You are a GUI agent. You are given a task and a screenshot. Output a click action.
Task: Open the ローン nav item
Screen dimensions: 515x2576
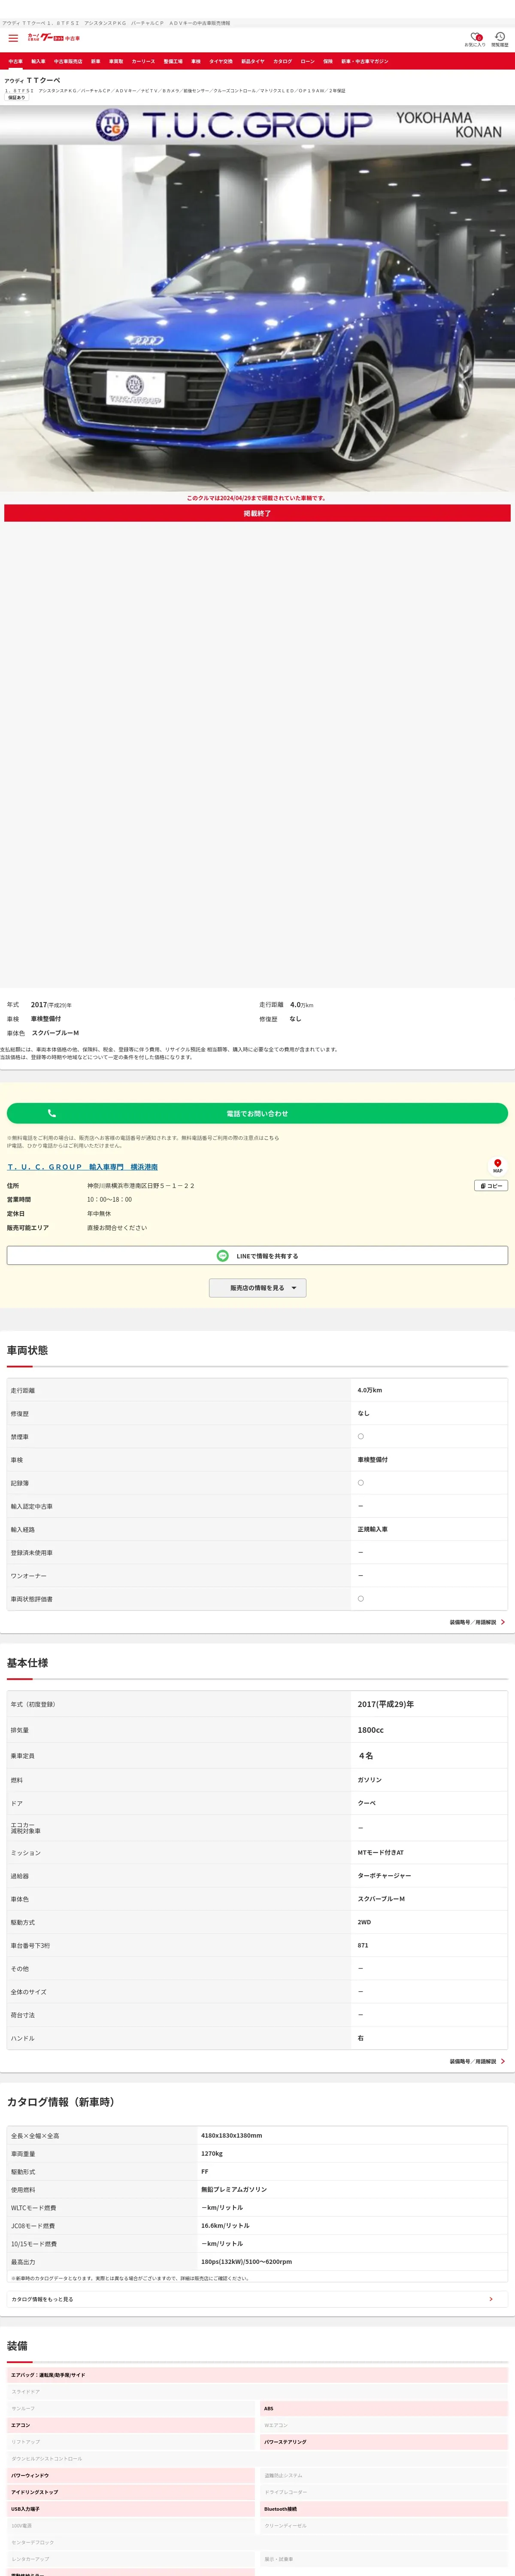[308, 61]
